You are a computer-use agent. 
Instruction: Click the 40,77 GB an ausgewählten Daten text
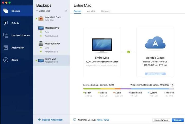tap(102, 62)
